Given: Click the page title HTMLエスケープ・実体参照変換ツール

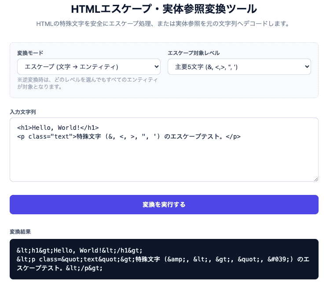Looking at the screenshot, I should tap(164, 9).
